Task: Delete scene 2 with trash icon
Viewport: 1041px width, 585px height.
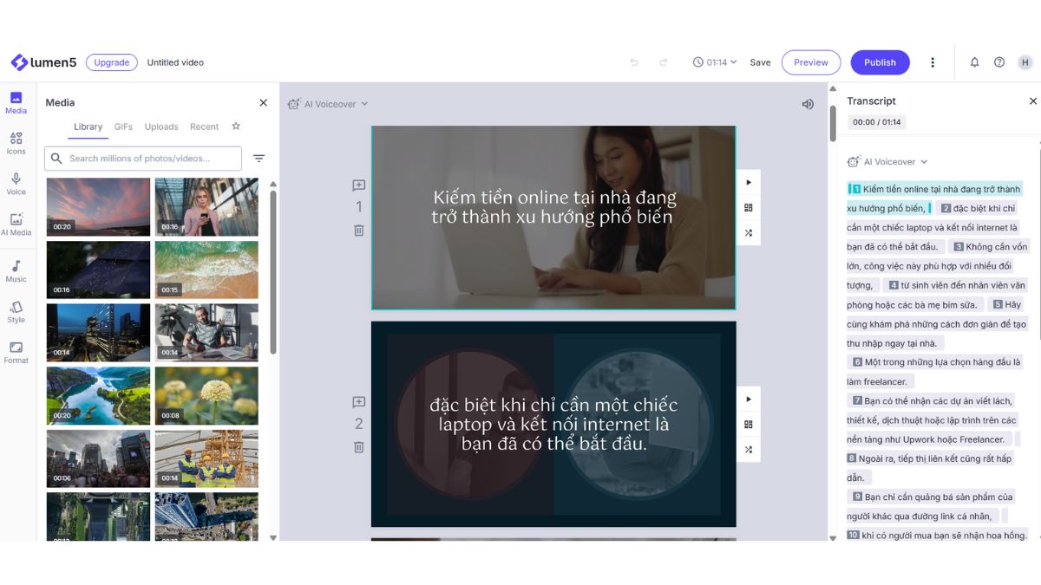Action: (x=358, y=447)
